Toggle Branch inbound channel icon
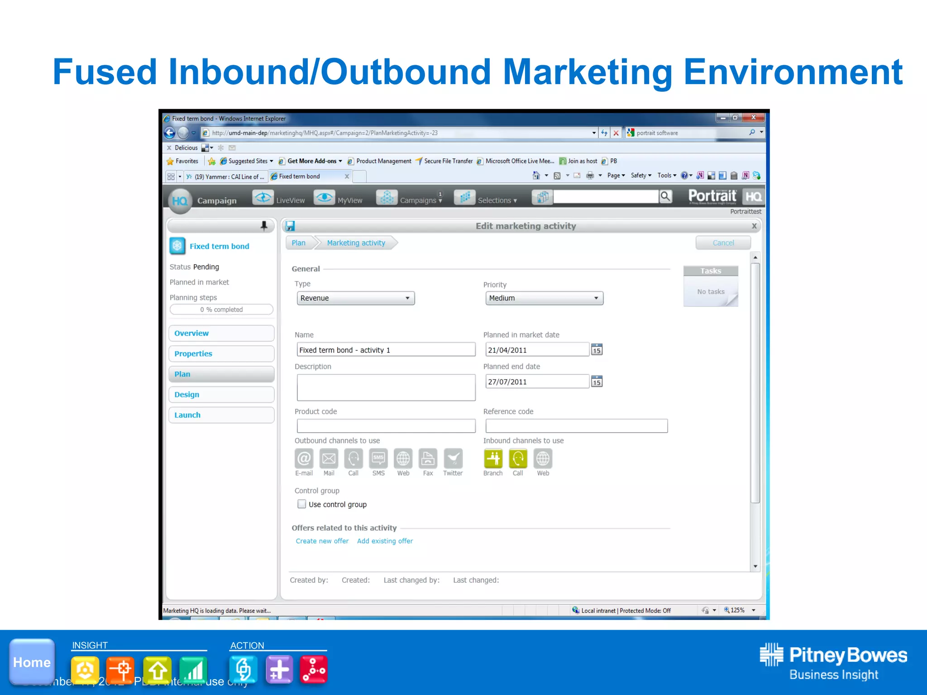The height and width of the screenshot is (695, 927). point(493,458)
